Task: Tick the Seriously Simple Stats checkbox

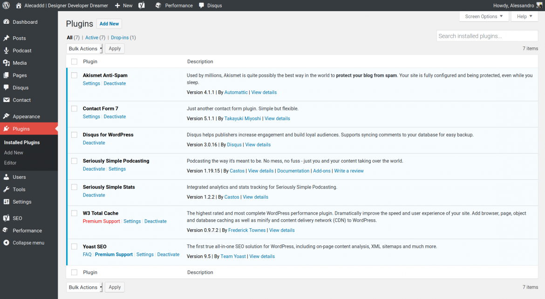Action: coord(75,187)
